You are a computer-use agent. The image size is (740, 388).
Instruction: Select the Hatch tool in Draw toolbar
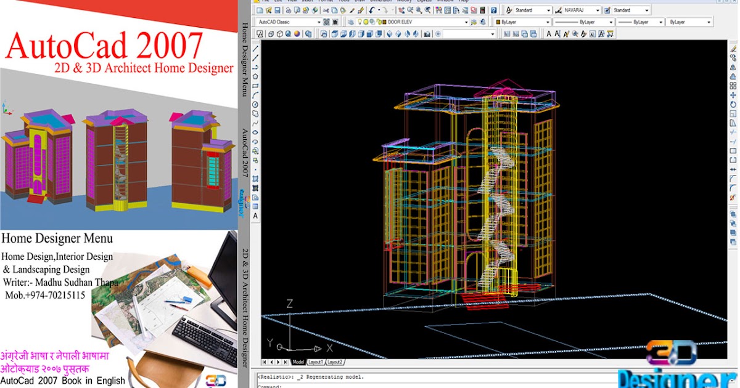(255, 178)
